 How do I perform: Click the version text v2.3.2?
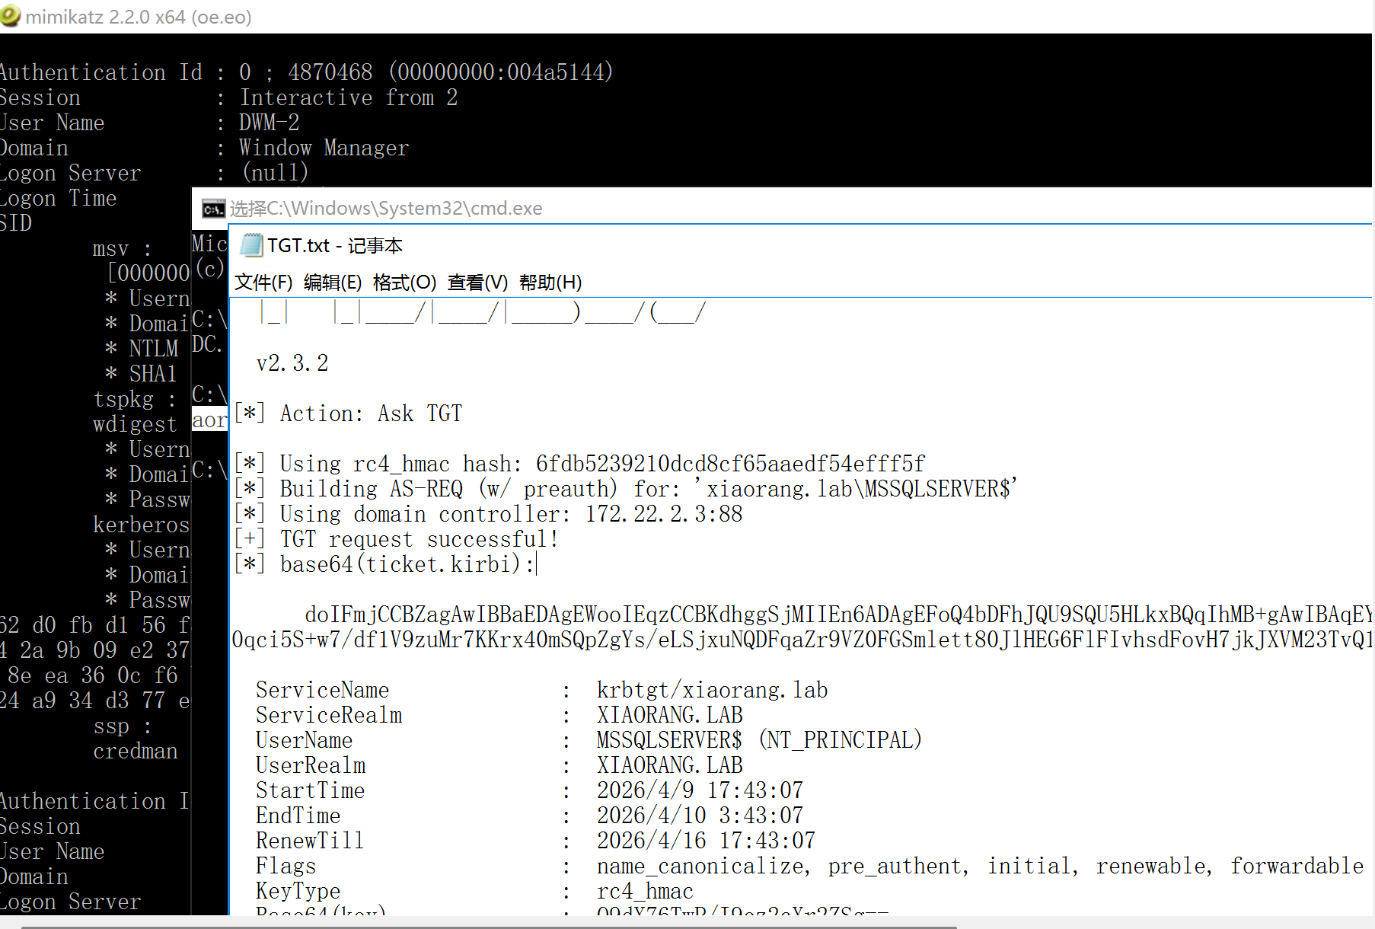click(x=292, y=363)
